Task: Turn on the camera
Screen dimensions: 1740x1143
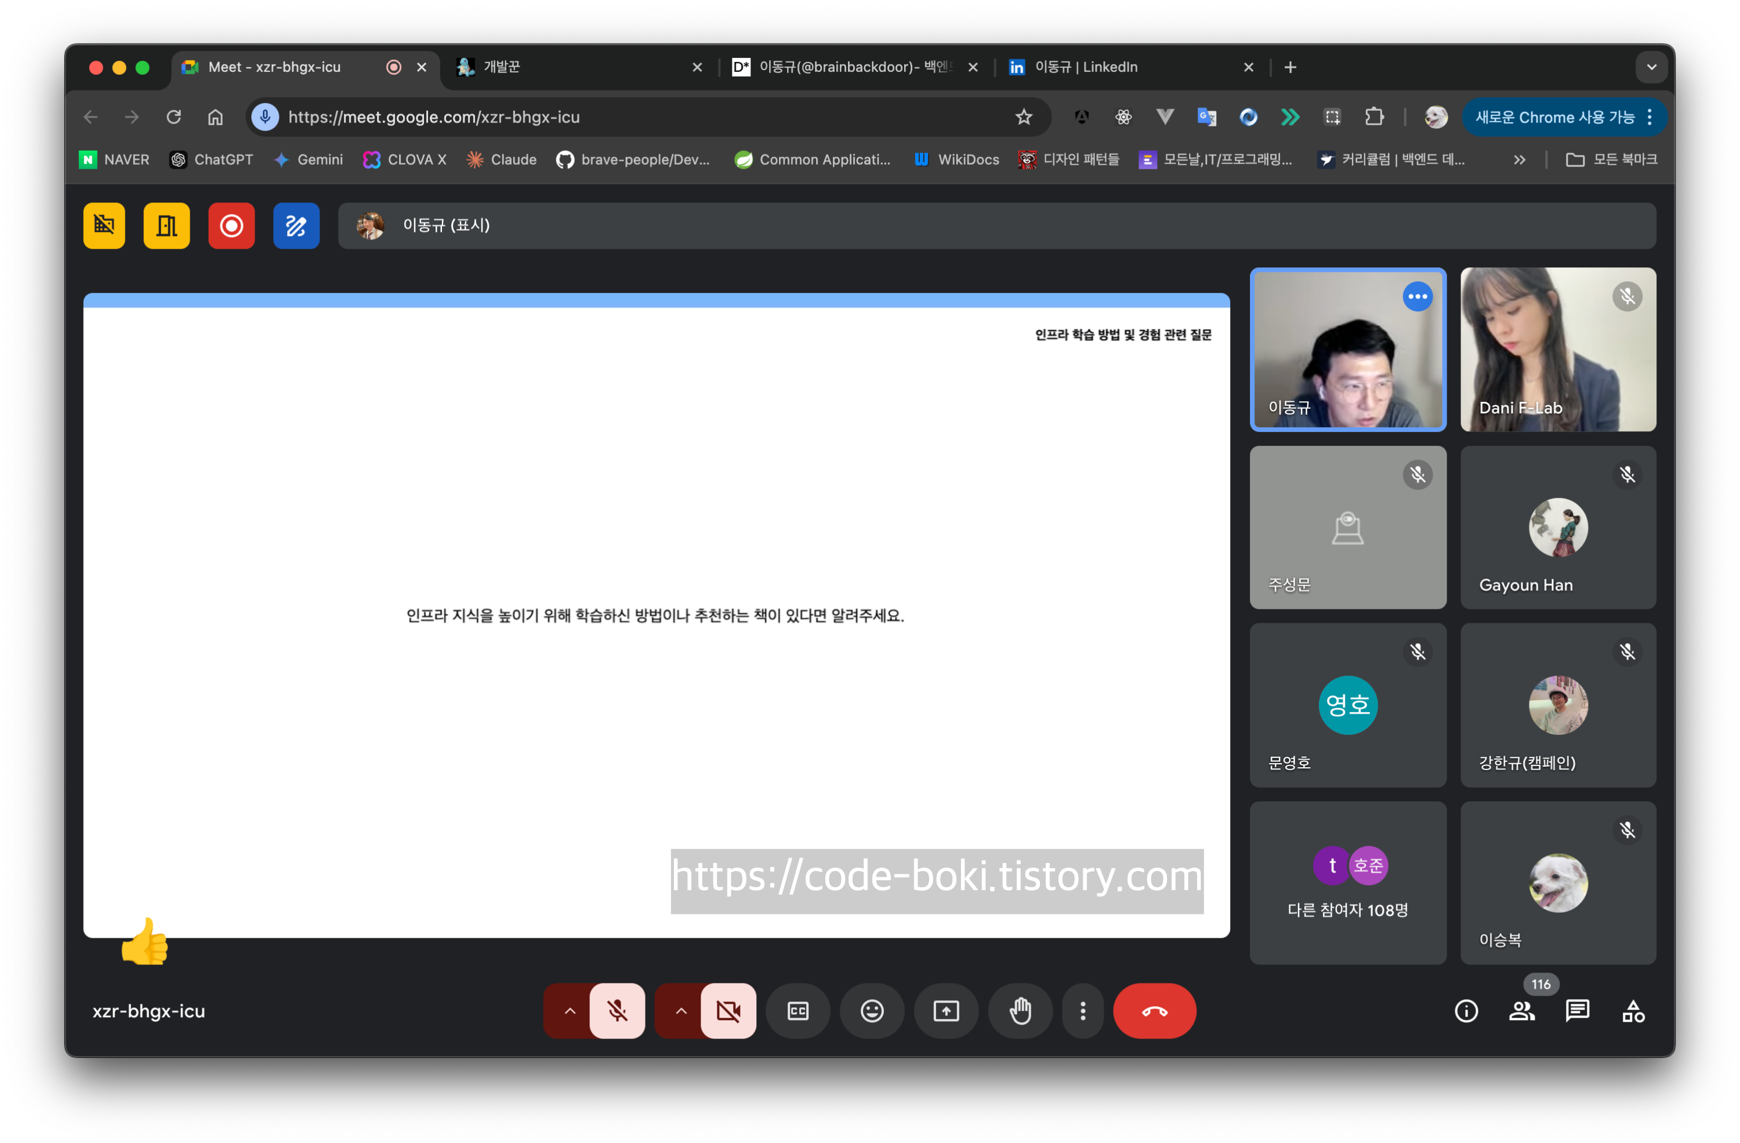Action: coord(728,1011)
